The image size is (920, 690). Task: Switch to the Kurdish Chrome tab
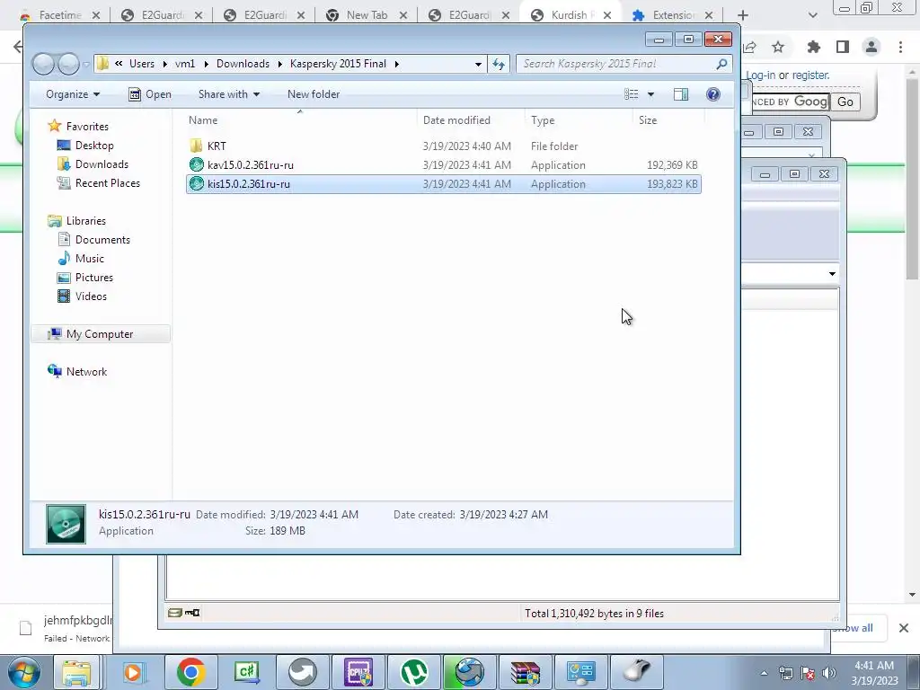tap(569, 15)
